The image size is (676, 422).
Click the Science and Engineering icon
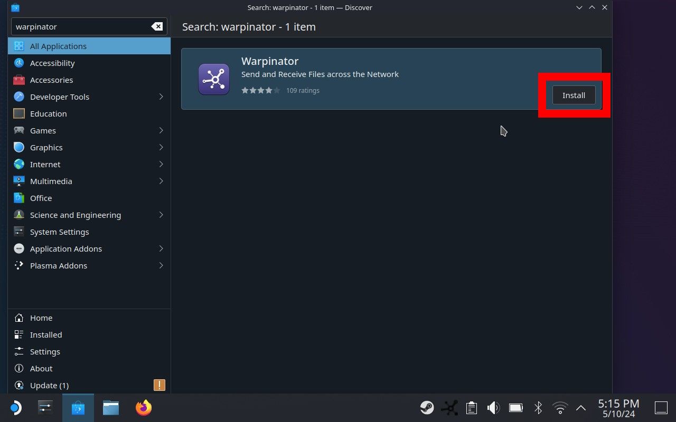19,215
